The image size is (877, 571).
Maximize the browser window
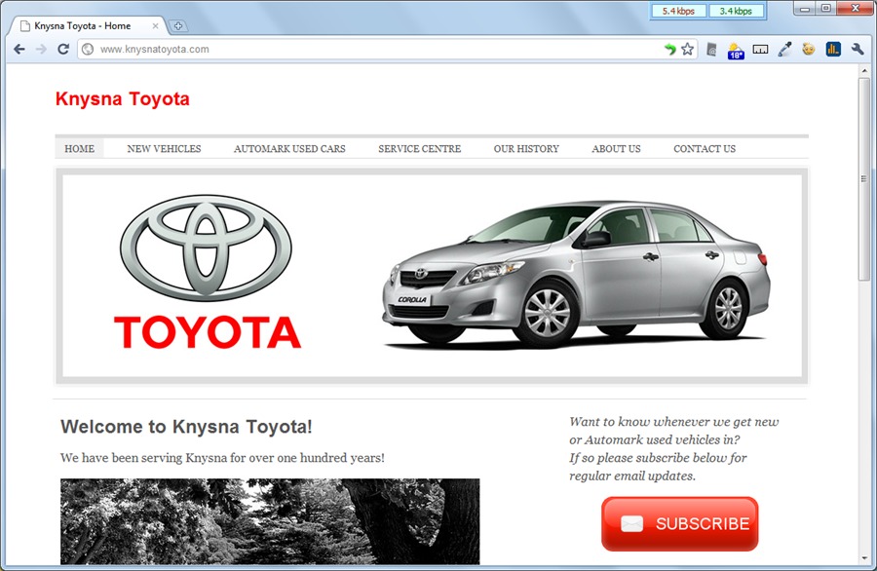(x=825, y=9)
